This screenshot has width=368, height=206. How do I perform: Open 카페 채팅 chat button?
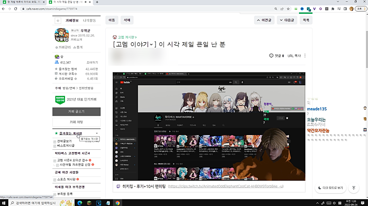click(x=76, y=122)
